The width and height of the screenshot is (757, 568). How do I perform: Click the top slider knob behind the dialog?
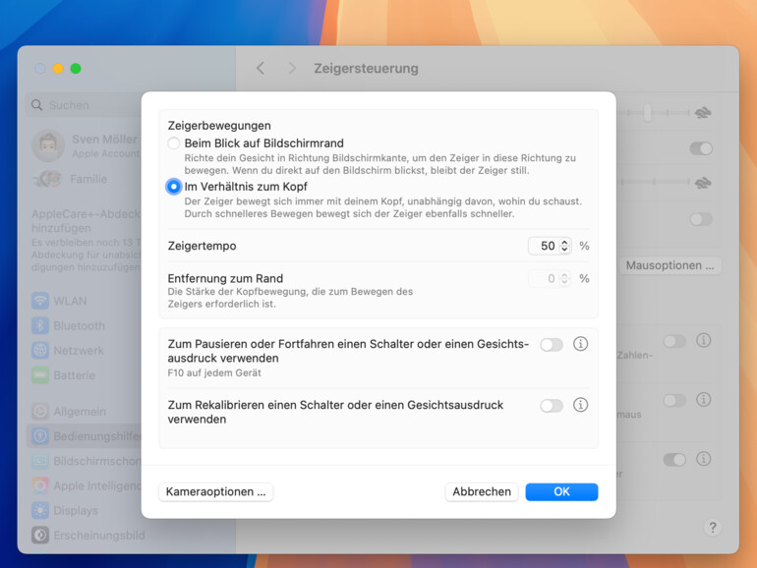pyautogui.click(x=648, y=113)
